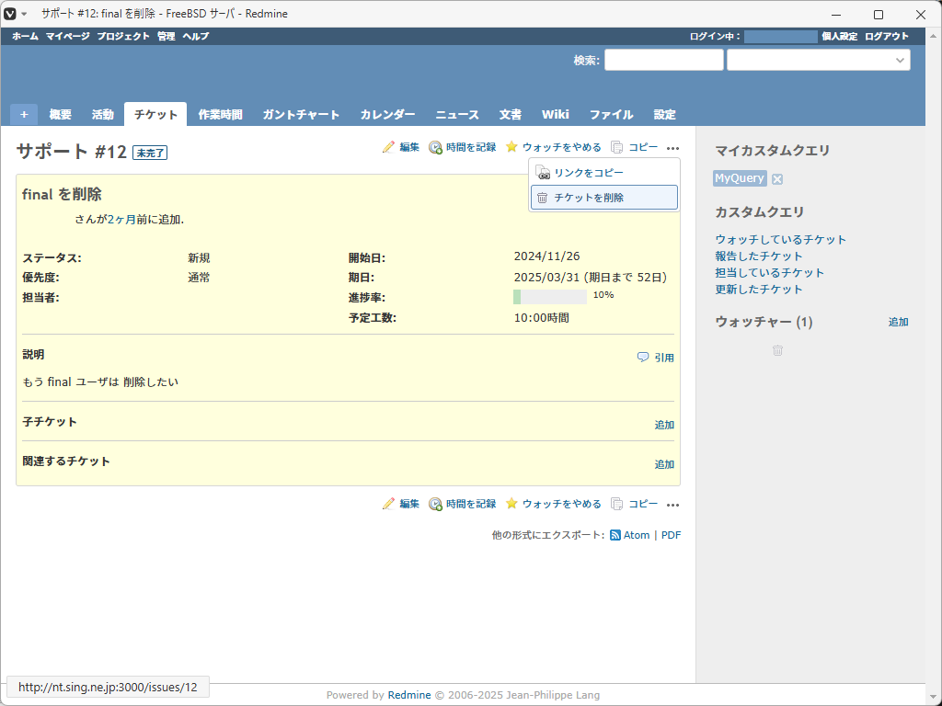Open 更新したチケット query
942x706 pixels.
click(x=758, y=290)
